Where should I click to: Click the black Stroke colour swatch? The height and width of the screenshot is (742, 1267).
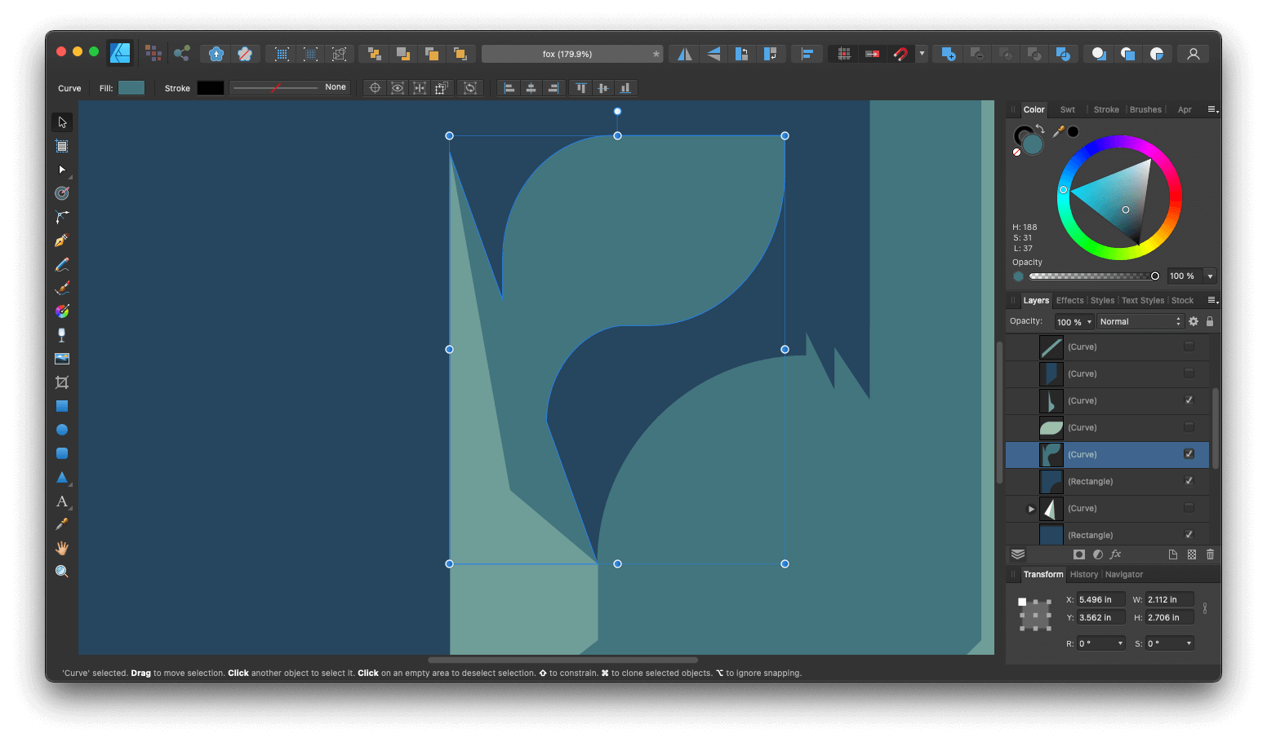coord(210,87)
